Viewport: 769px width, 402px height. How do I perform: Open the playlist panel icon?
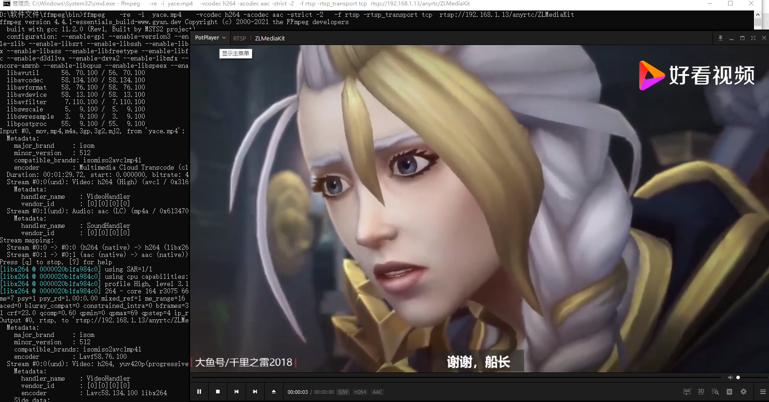coord(729,392)
